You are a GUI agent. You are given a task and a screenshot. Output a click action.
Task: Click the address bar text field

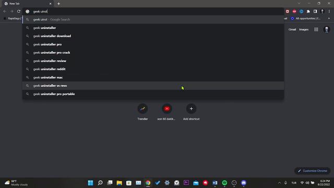[x=153, y=11]
